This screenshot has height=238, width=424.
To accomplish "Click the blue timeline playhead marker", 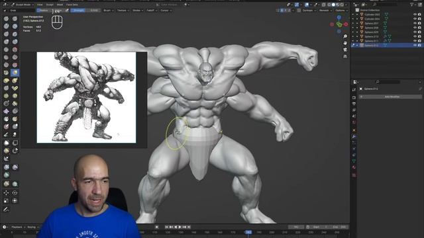I will [x=248, y=232].
